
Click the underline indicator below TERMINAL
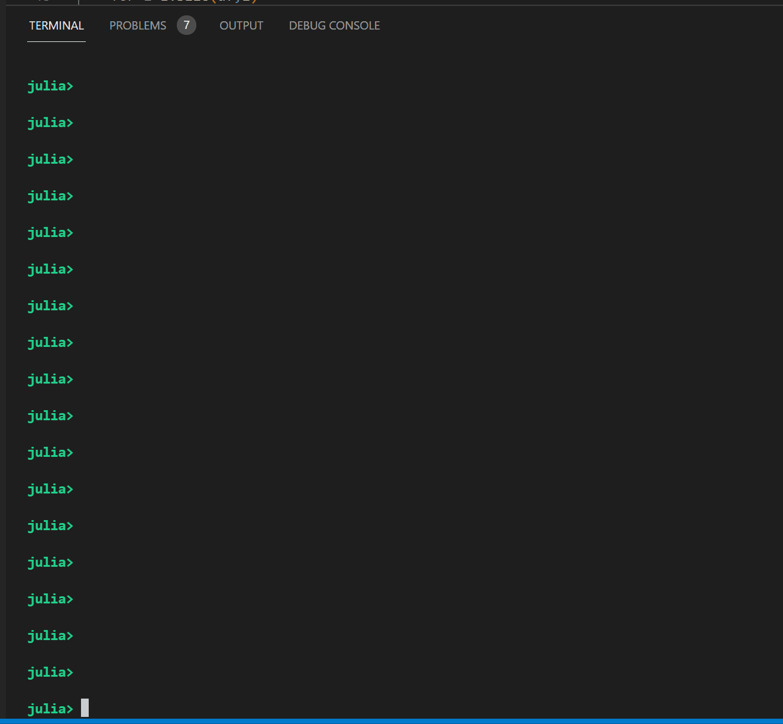(x=56, y=41)
